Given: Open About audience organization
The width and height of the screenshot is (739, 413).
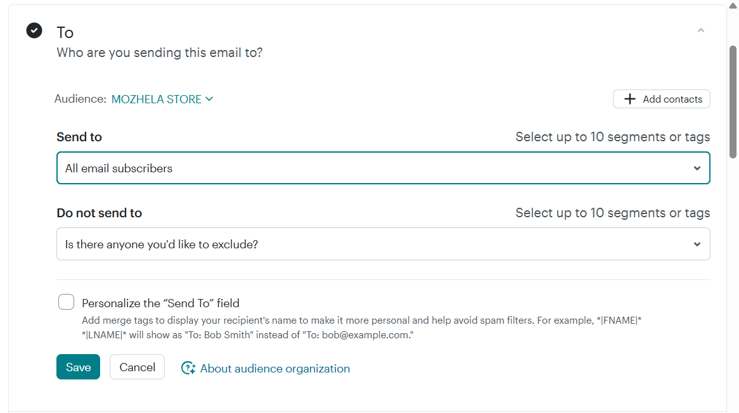Looking at the screenshot, I should pyautogui.click(x=274, y=368).
